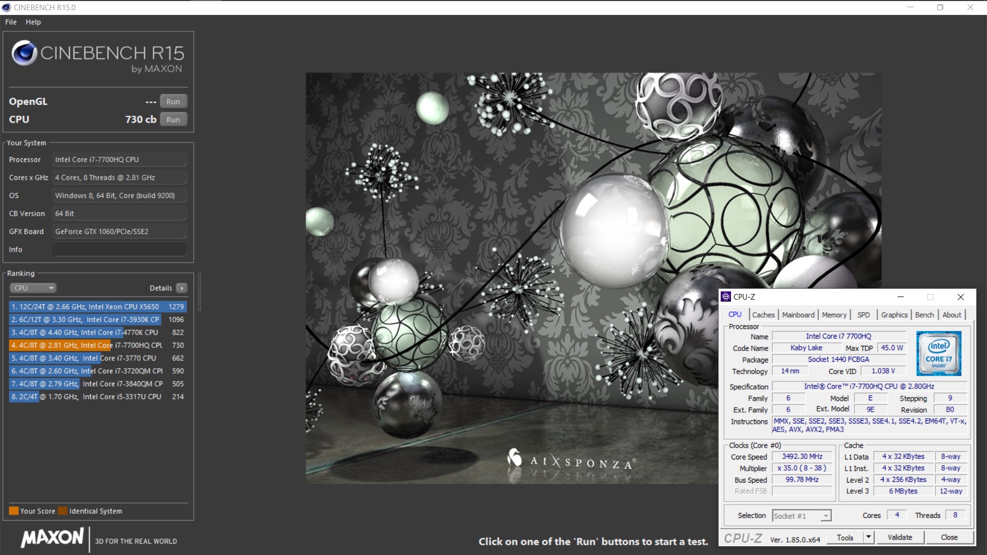Select ranking entry Intel Core i7-3930K
Image resolution: width=987 pixels, height=555 pixels.
[98, 320]
